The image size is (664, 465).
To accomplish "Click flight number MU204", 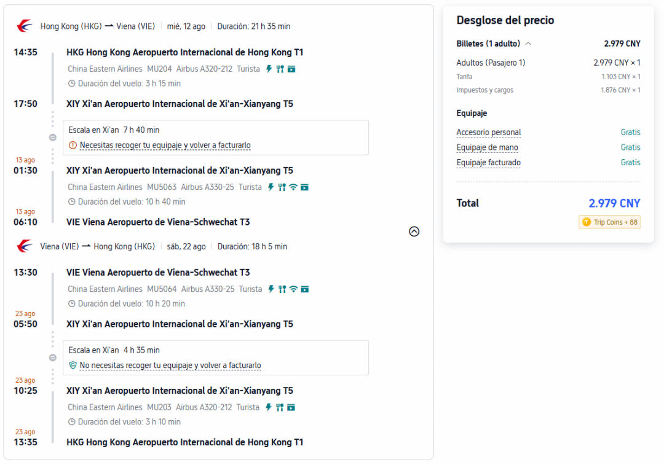I will [x=159, y=69].
